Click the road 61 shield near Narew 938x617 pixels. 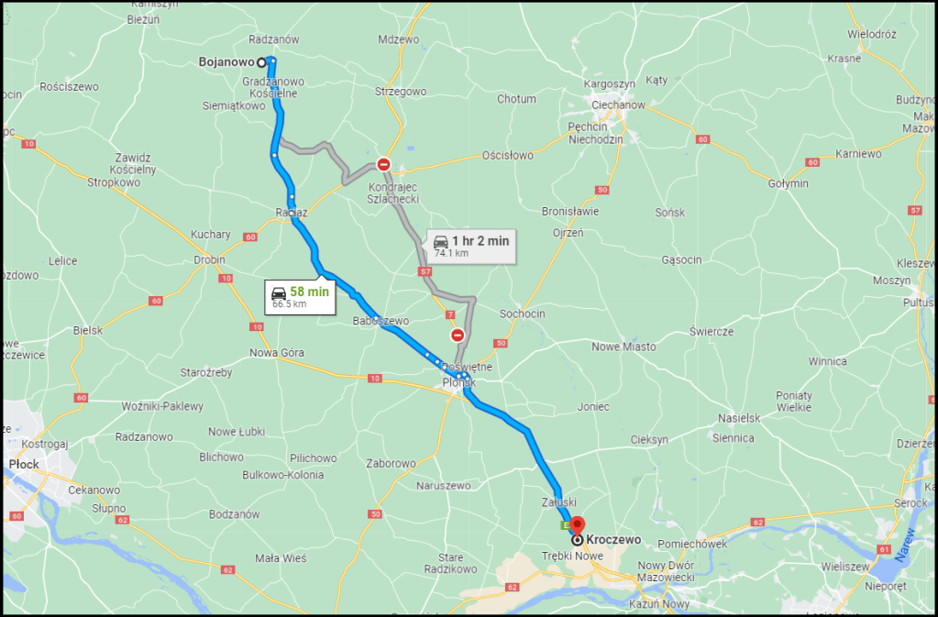[x=885, y=549]
